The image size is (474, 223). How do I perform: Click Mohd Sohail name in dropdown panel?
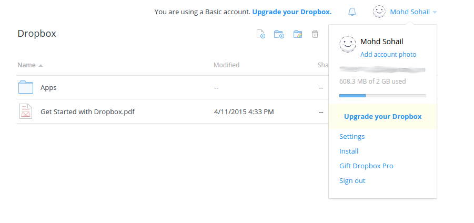click(x=381, y=42)
